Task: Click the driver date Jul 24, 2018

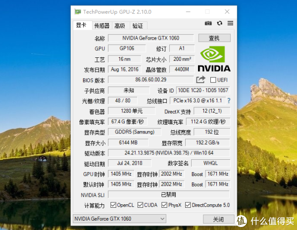Action: click(x=130, y=163)
